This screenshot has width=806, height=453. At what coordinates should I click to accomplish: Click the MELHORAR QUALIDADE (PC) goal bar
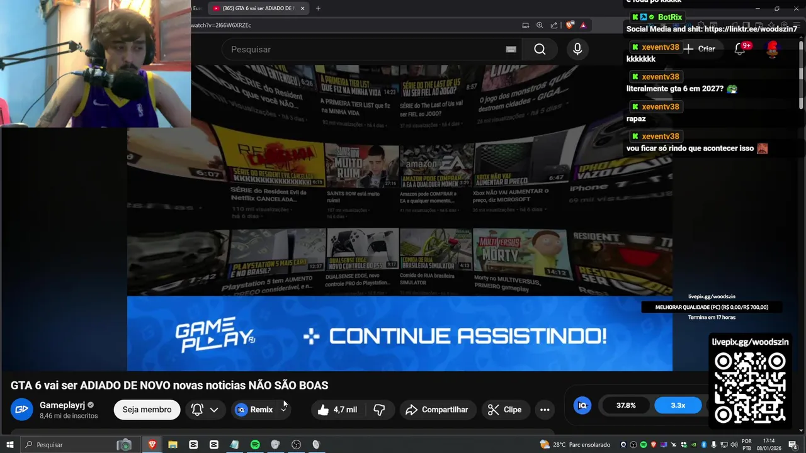(x=712, y=307)
